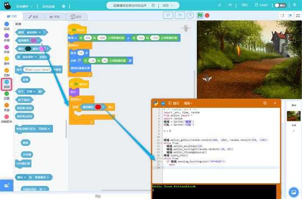The width and height of the screenshot is (302, 199).
Task: Click the pencil edit icon in top bar
Action: pos(220,5)
